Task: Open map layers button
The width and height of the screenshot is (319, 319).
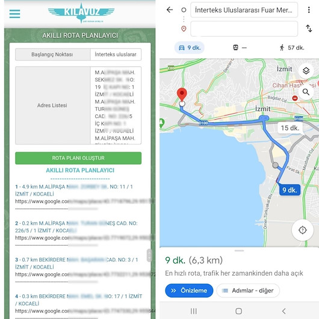Action: pos(306,71)
